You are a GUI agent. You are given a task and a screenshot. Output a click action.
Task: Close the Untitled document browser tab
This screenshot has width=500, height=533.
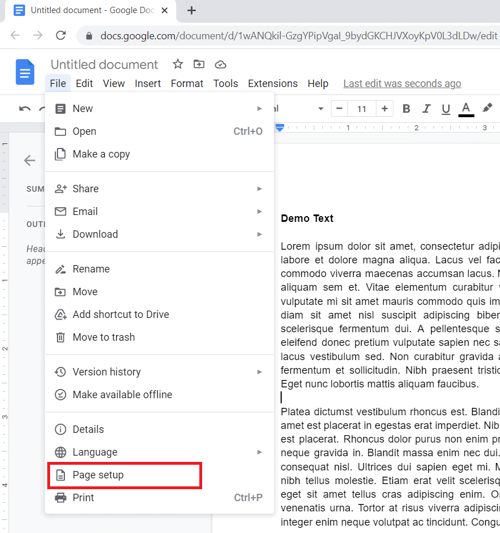pos(165,11)
